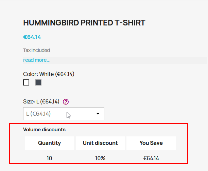Image resolution: width=208 pixels, height=171 pixels.
Task: Click the Tax included text
Action: coord(36,50)
